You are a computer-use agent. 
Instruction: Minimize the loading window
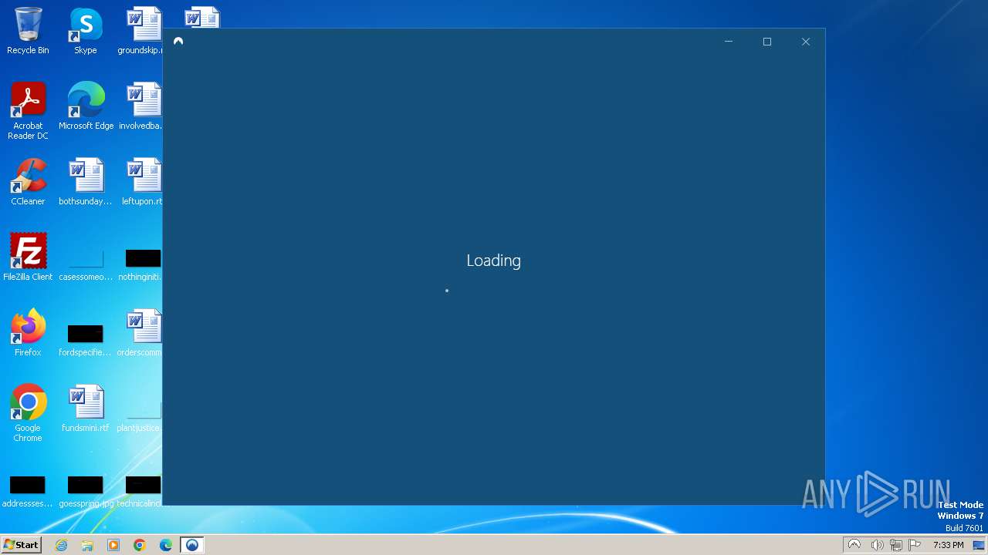pyautogui.click(x=729, y=42)
